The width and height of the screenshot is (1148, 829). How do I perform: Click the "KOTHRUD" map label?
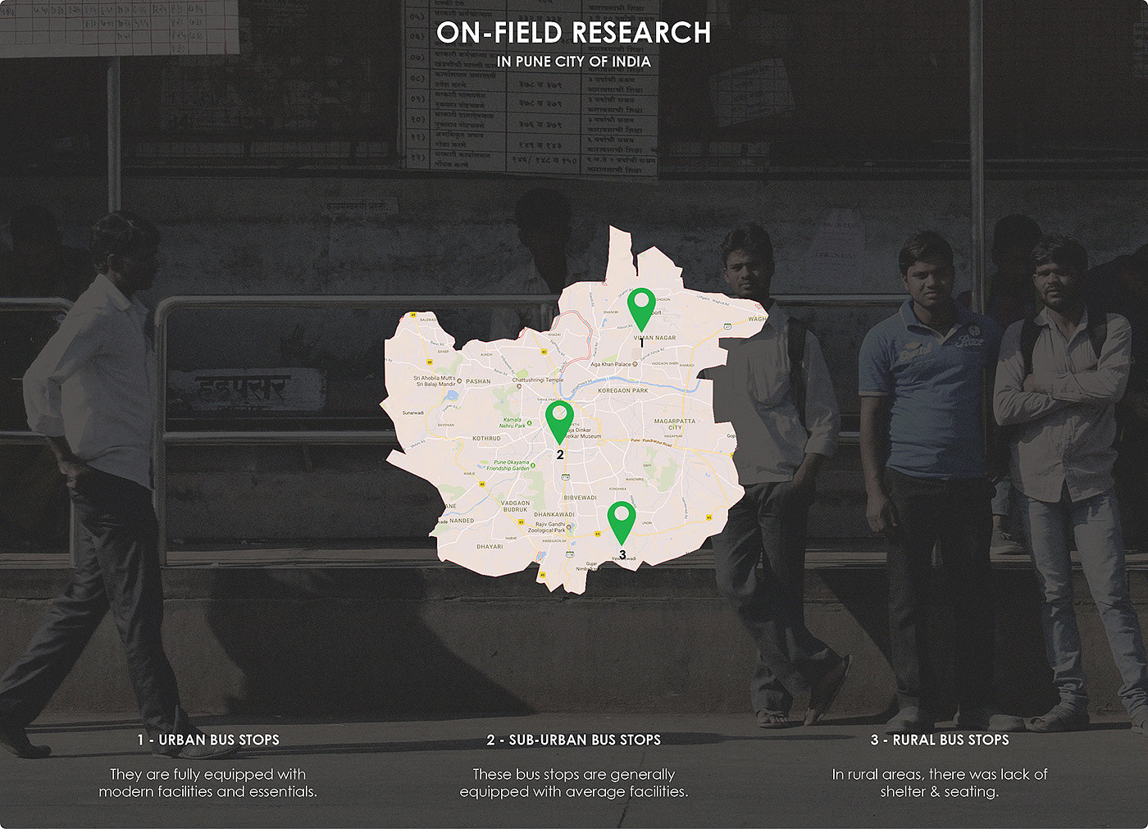tap(486, 439)
